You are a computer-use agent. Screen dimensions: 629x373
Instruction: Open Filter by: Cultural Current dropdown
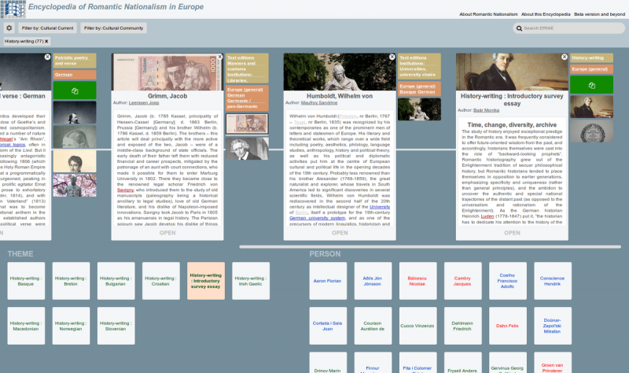pos(47,28)
